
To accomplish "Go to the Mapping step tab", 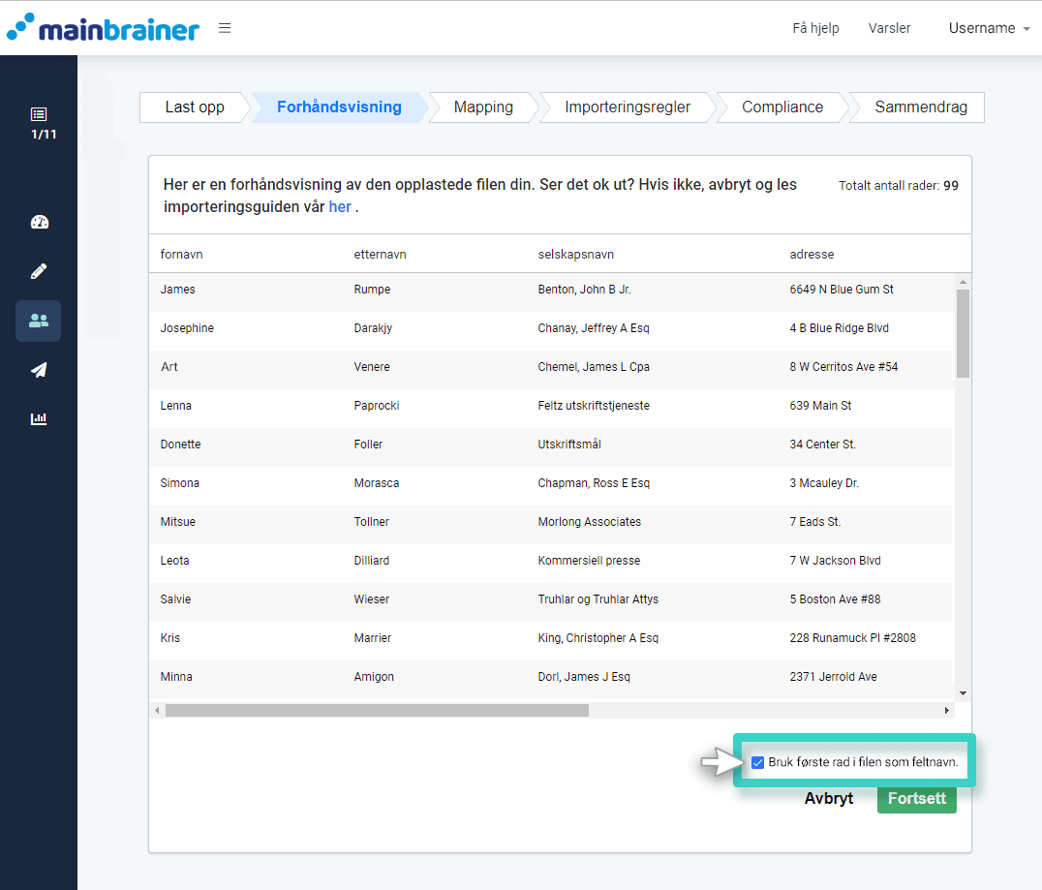I will 483,107.
